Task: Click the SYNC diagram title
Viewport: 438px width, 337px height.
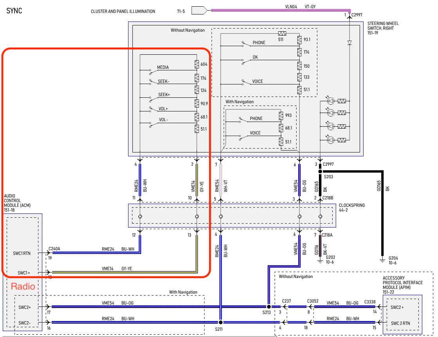Action: 14,11
